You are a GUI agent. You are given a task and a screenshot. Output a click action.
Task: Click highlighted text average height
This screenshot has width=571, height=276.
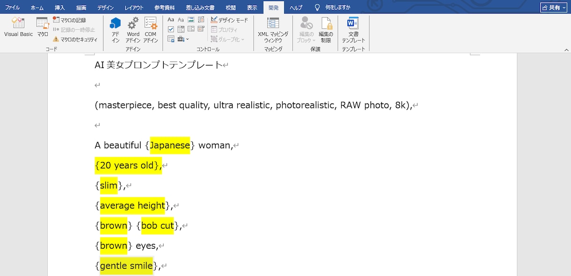click(x=132, y=205)
